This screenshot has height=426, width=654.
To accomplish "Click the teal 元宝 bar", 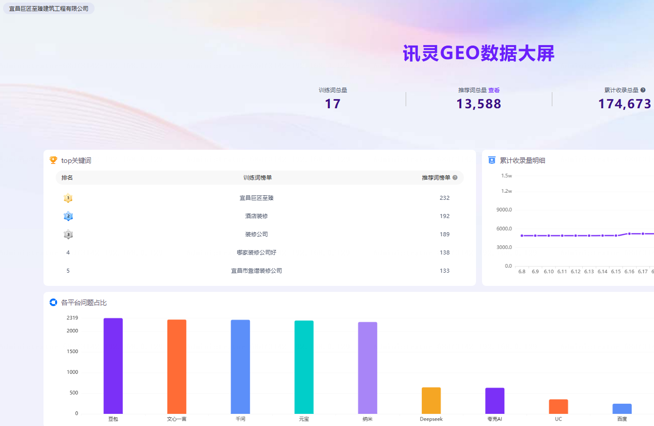I will [x=304, y=367].
